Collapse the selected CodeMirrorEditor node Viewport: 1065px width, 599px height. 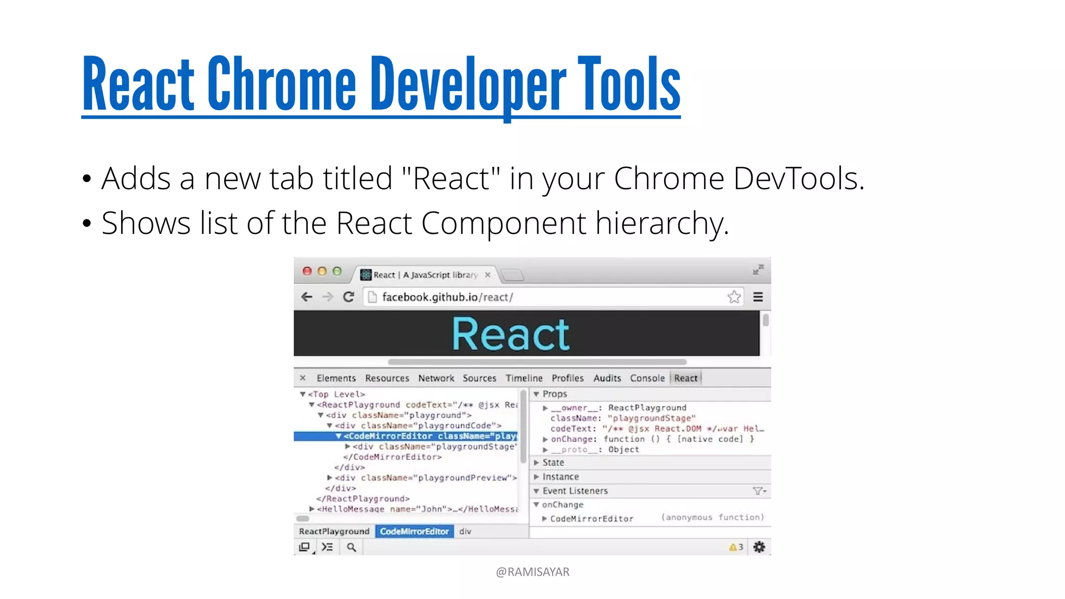click(338, 436)
